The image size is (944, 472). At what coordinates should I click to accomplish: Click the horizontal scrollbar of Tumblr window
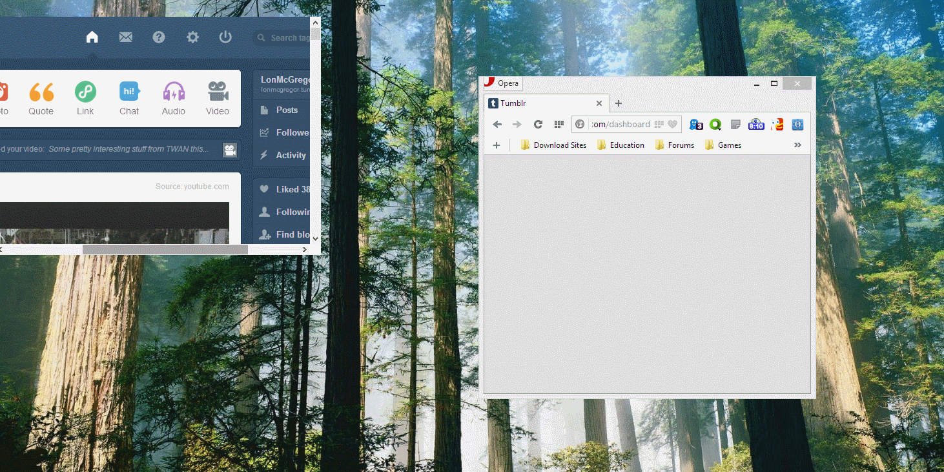click(165, 249)
